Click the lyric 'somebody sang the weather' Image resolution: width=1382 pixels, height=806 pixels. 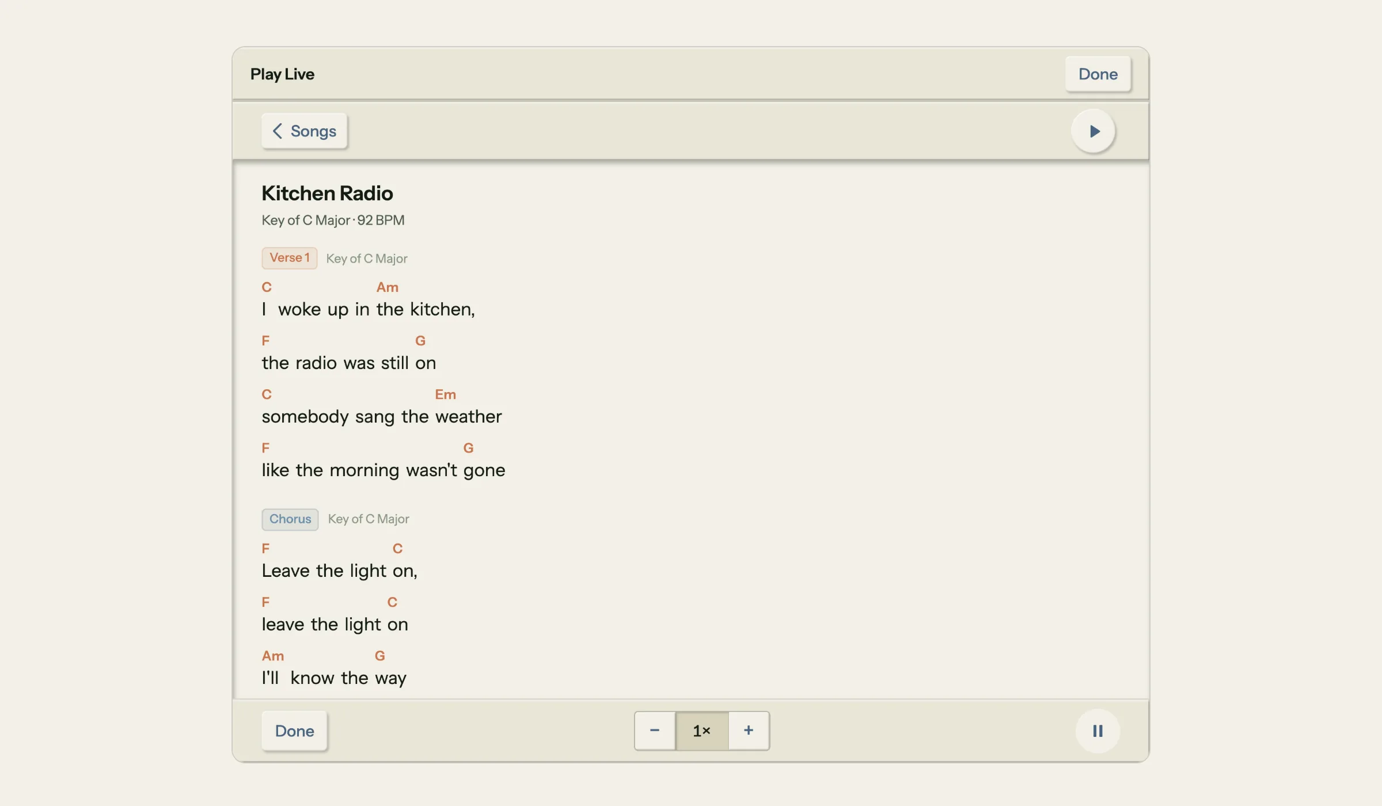(x=382, y=417)
